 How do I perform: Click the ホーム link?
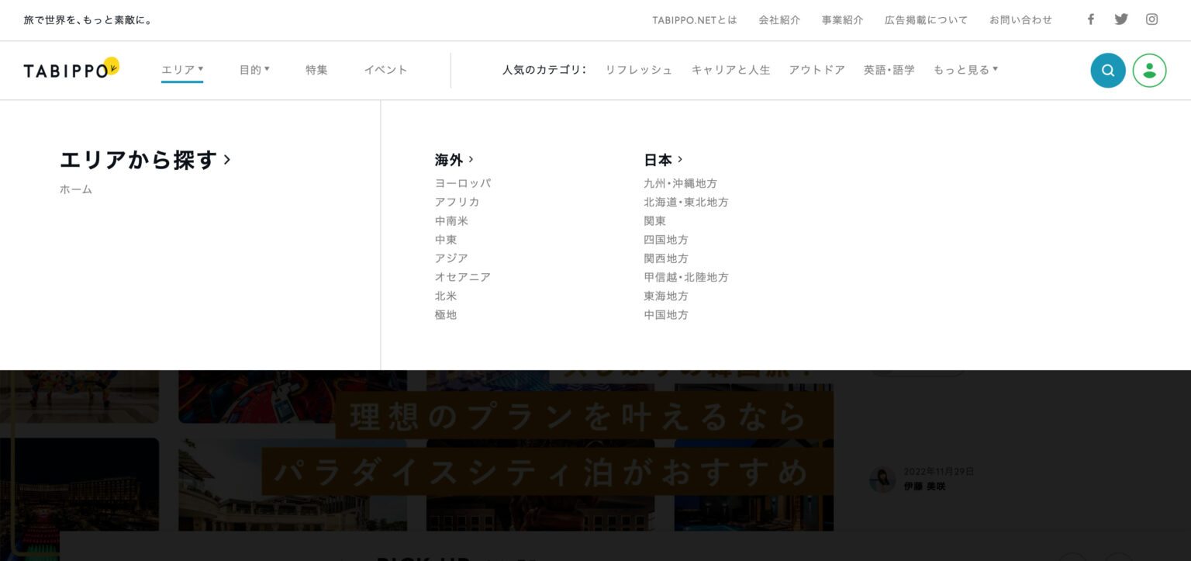pos(75,189)
